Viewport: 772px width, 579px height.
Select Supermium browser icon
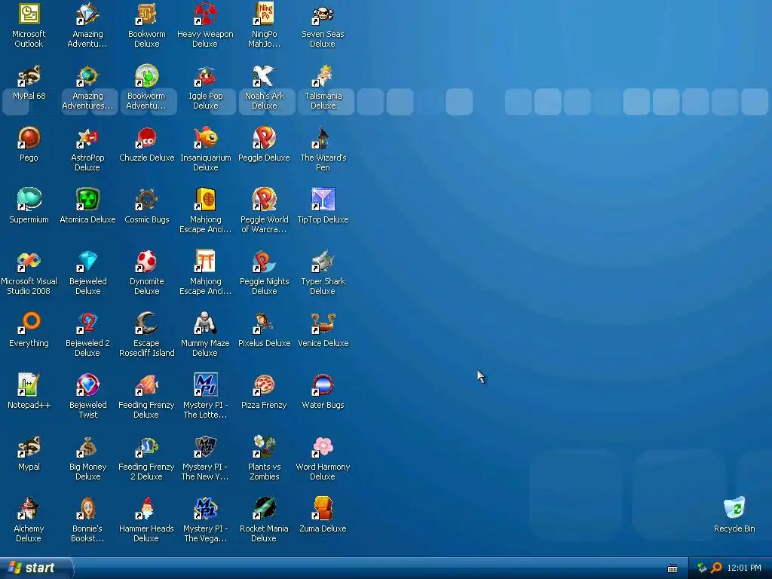point(29,199)
